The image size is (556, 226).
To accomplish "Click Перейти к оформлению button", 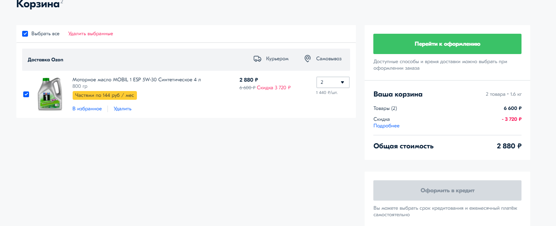I will 447,44.
